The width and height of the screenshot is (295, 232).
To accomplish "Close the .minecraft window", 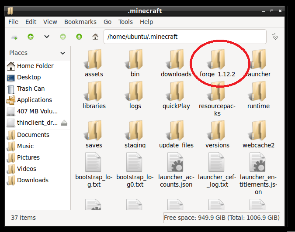I will click(x=280, y=11).
